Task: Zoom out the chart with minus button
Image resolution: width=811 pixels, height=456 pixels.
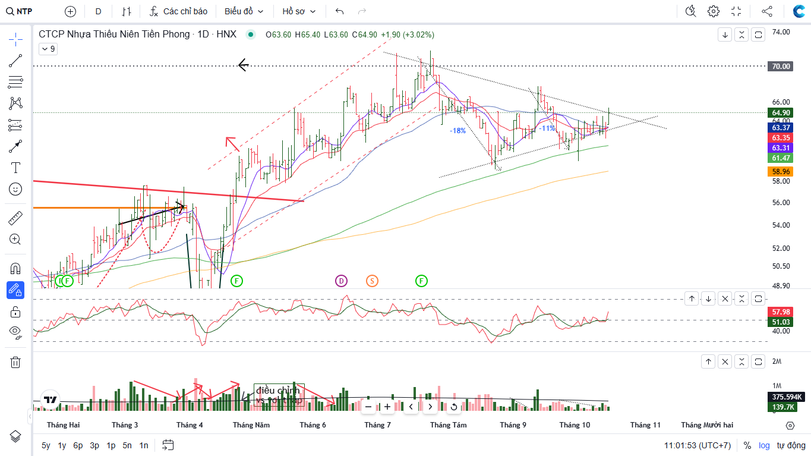Action: tap(368, 407)
